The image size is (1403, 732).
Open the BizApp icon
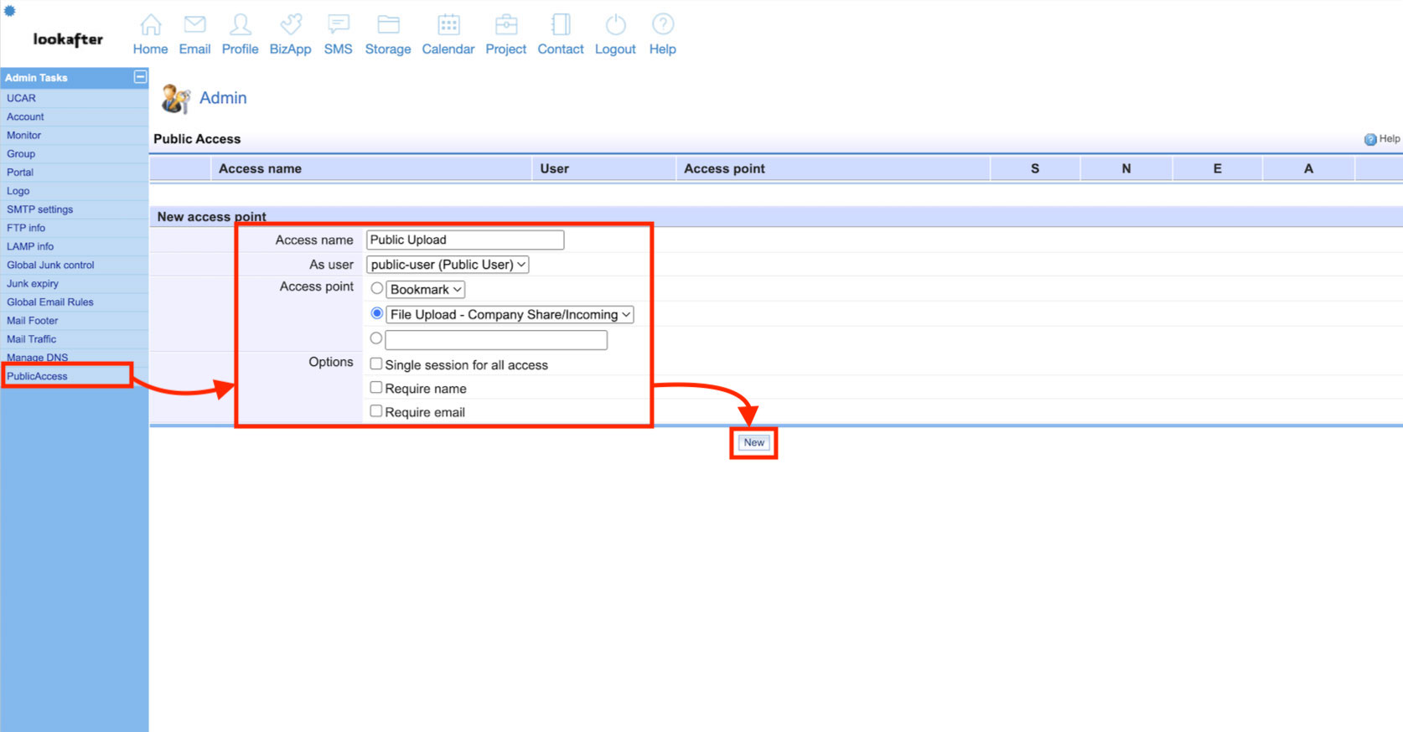coord(290,24)
